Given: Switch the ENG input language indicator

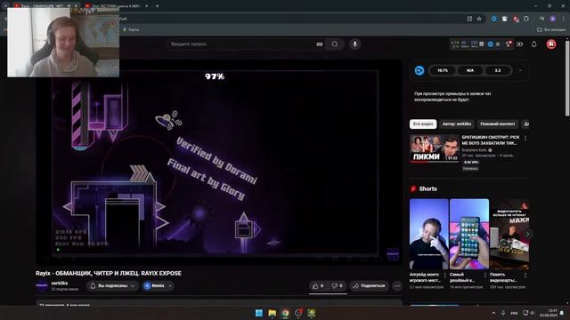Looking at the screenshot, I should tap(514, 313).
